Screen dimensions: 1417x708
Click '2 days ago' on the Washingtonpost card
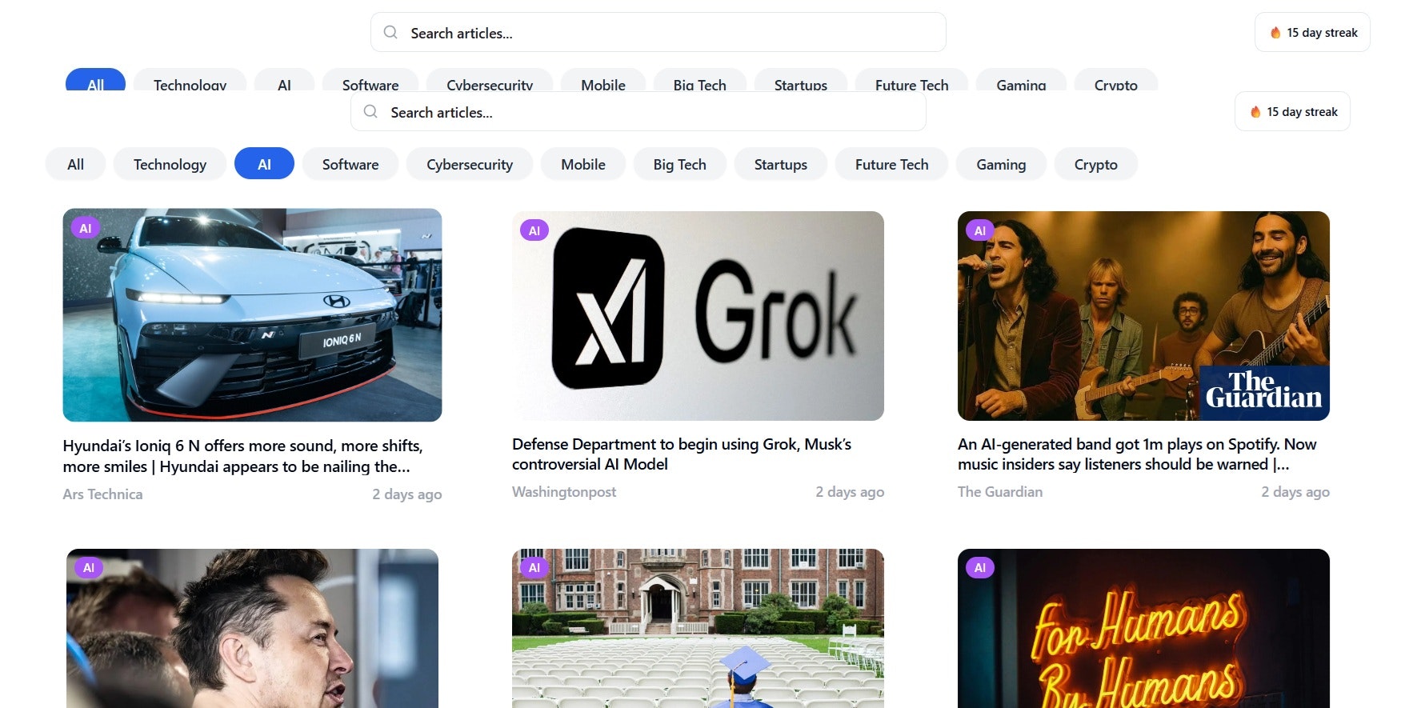[850, 492]
